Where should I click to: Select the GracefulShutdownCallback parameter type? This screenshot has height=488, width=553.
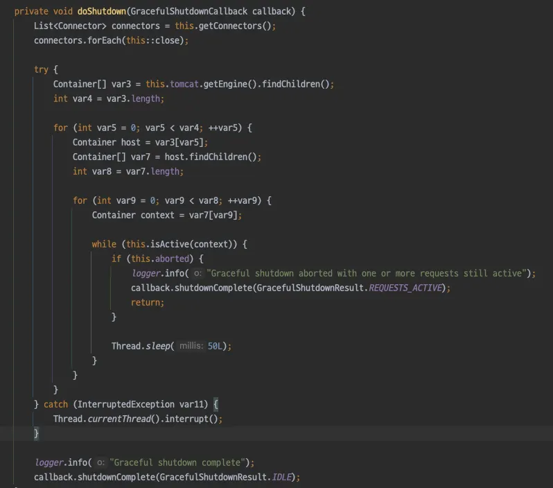coord(189,11)
